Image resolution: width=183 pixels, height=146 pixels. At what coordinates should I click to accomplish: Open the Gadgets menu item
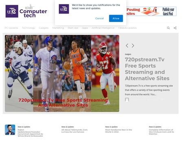pyautogui.click(x=44, y=28)
